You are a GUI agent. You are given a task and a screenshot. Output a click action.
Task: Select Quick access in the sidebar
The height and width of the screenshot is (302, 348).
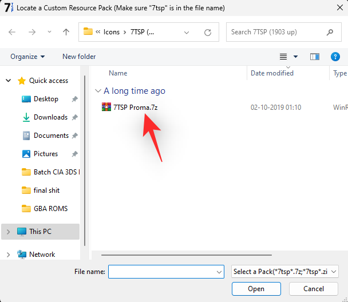(x=49, y=81)
